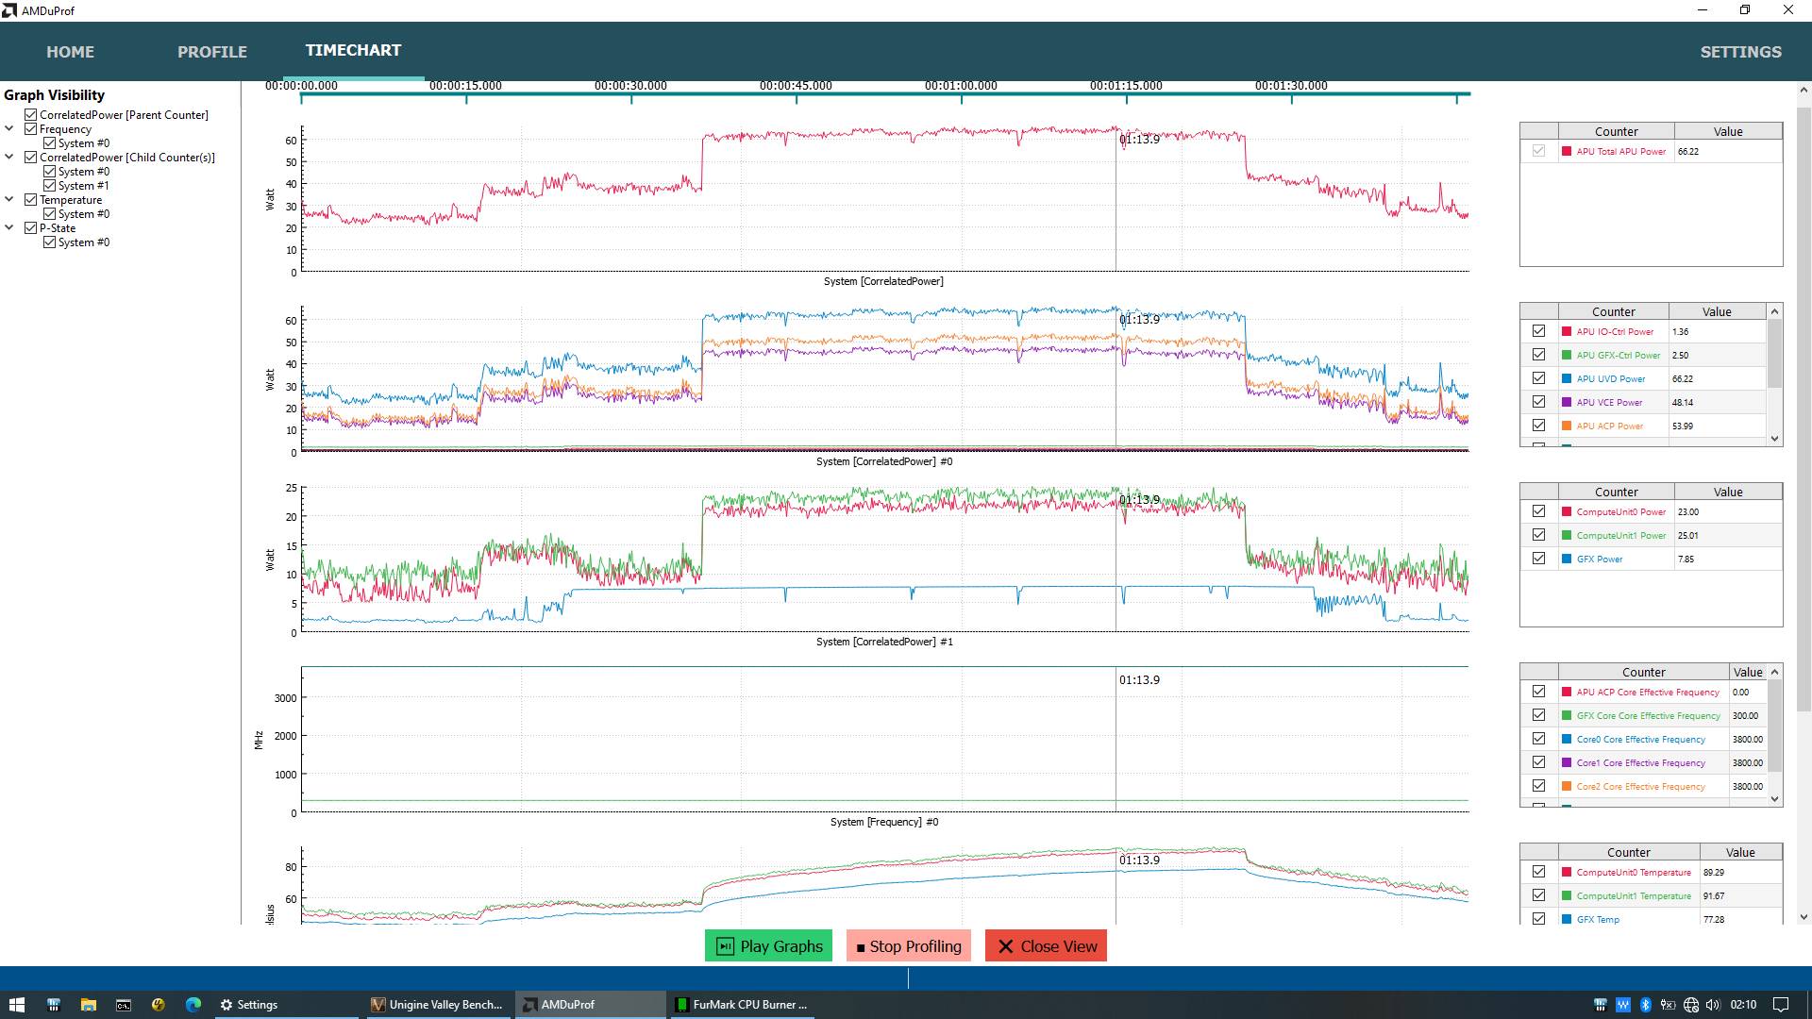The width and height of the screenshot is (1812, 1019).
Task: Click the Play Graphs button
Action: point(768,946)
